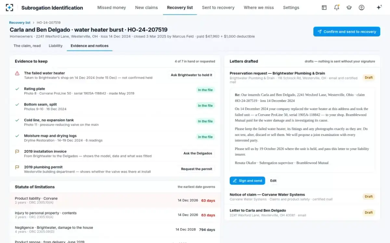Select the Recovery list navigation tab
Image resolution: width=390 pixels, height=243 pixels.
point(180,7)
